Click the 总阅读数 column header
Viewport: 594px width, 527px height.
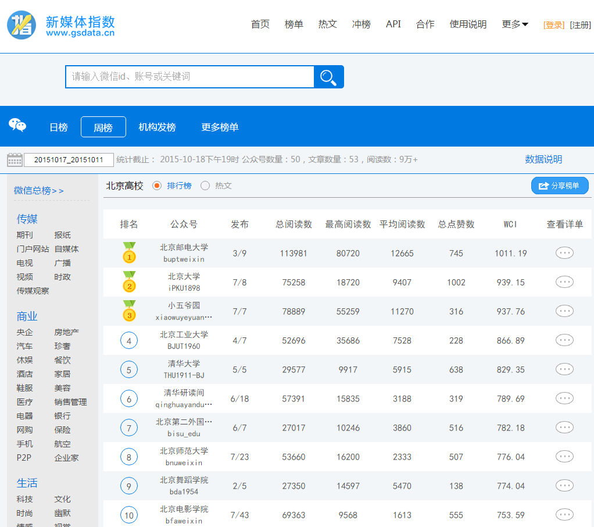[x=294, y=225]
